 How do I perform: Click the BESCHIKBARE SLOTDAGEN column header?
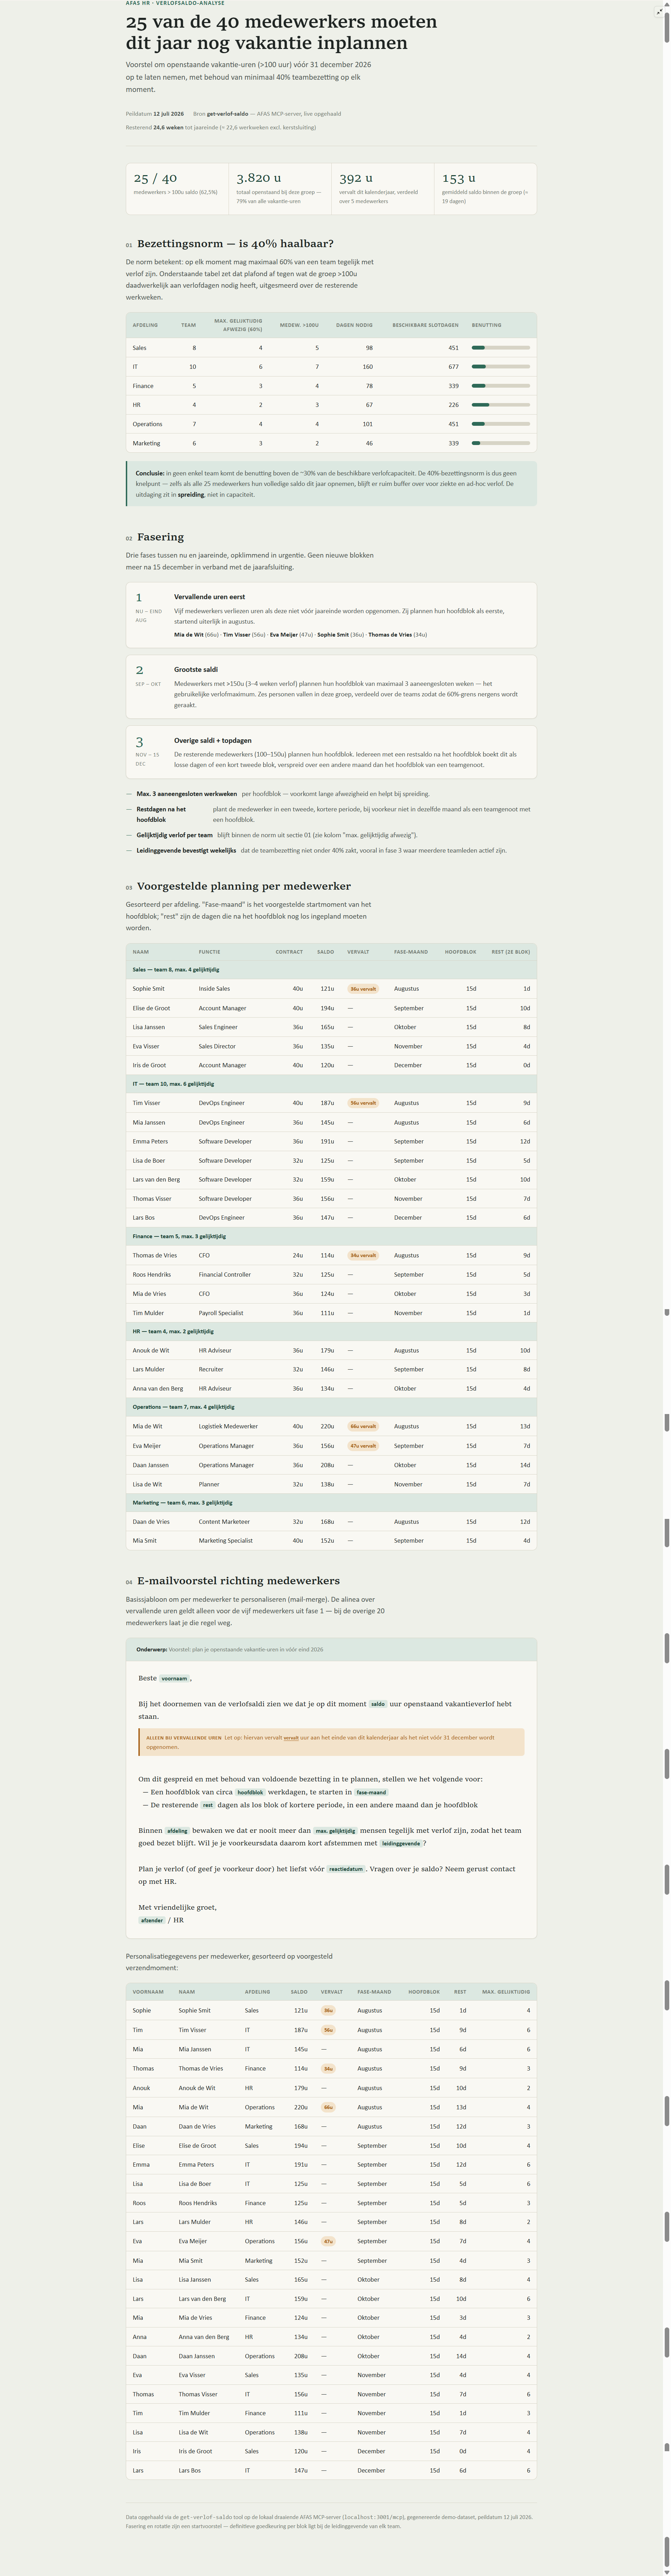425,325
